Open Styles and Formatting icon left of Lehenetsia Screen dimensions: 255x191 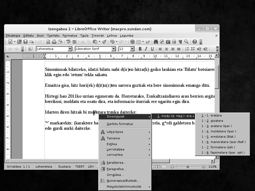coord(30,49)
